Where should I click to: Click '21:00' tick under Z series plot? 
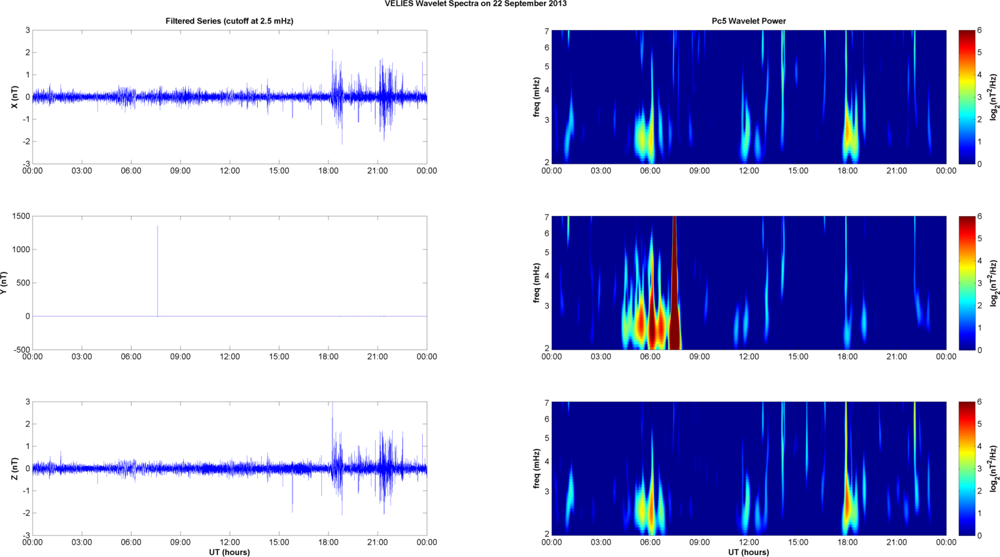pos(378,542)
